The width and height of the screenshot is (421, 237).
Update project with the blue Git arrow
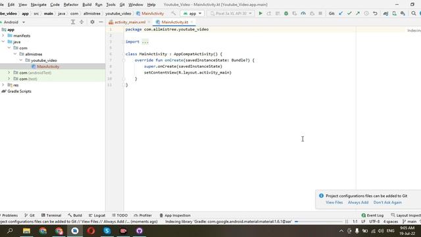click(341, 13)
